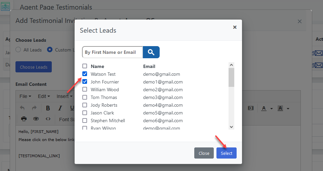Screen dimensions: 323x171
Task: Click the Preview eye icon
Action: tap(36, 119)
